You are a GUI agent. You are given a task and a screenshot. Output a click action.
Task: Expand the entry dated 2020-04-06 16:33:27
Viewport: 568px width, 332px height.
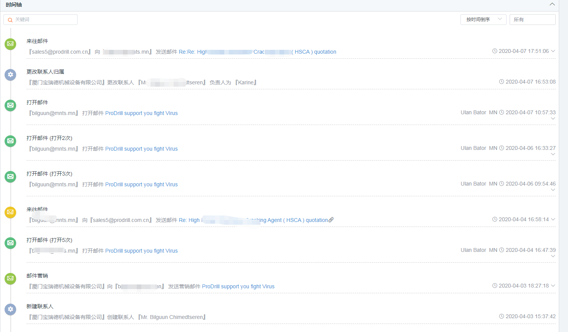pyautogui.click(x=553, y=154)
